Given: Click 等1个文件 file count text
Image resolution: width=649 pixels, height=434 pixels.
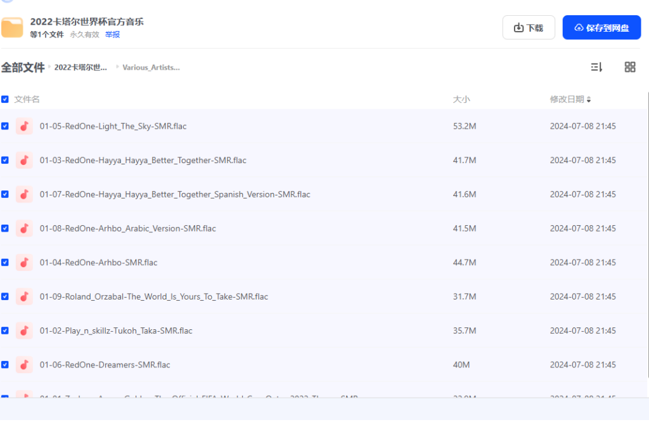Looking at the screenshot, I should (47, 34).
